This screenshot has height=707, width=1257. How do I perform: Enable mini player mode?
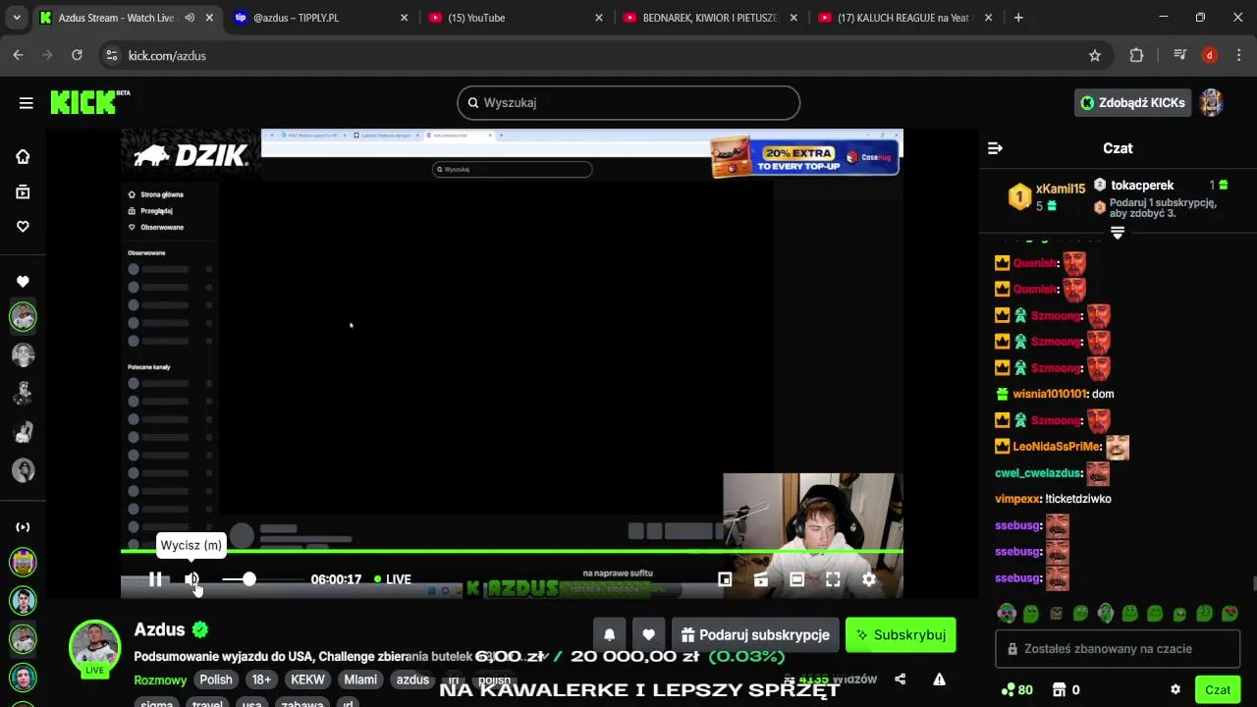pos(725,579)
